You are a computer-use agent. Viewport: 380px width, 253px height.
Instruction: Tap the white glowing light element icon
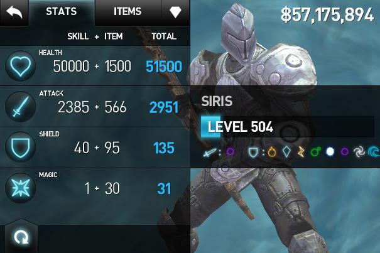(x=330, y=152)
